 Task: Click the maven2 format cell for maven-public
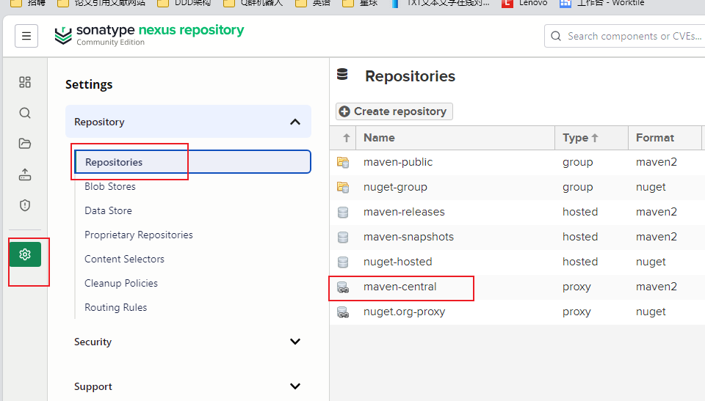click(x=656, y=162)
